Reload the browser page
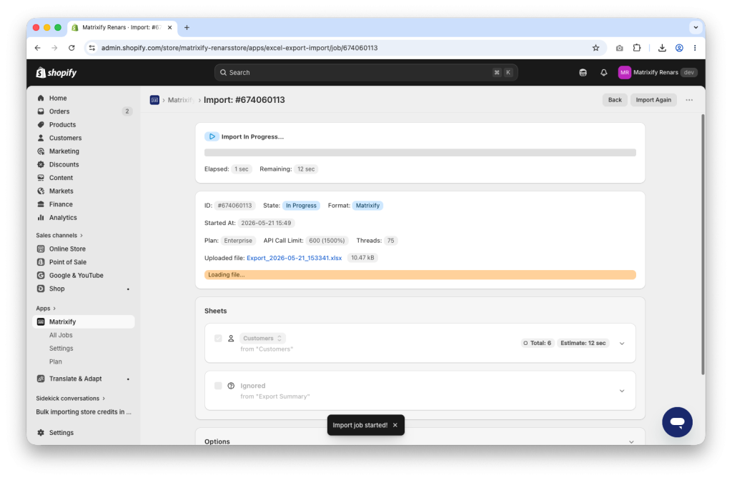The image size is (732, 480). (x=71, y=48)
